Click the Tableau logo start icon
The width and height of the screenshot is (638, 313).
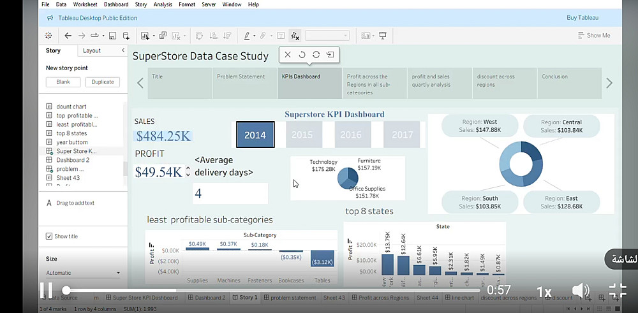[48, 36]
